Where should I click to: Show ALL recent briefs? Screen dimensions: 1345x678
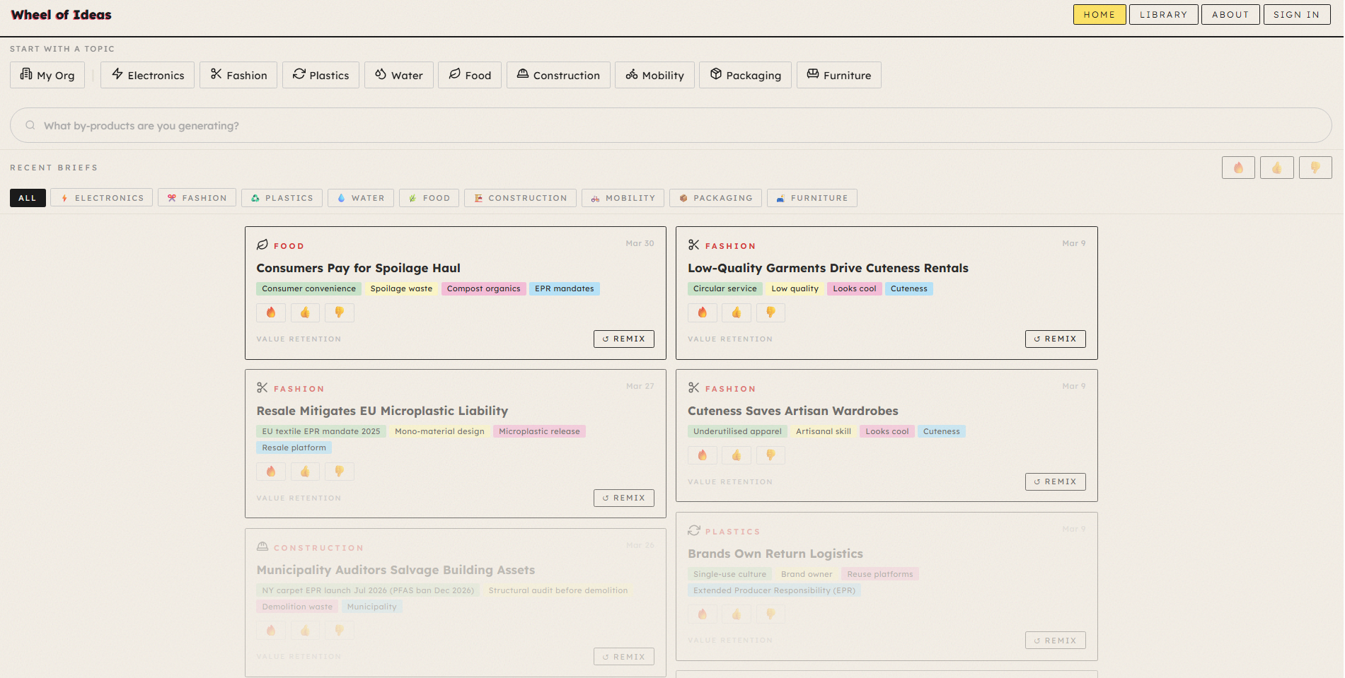[27, 198]
